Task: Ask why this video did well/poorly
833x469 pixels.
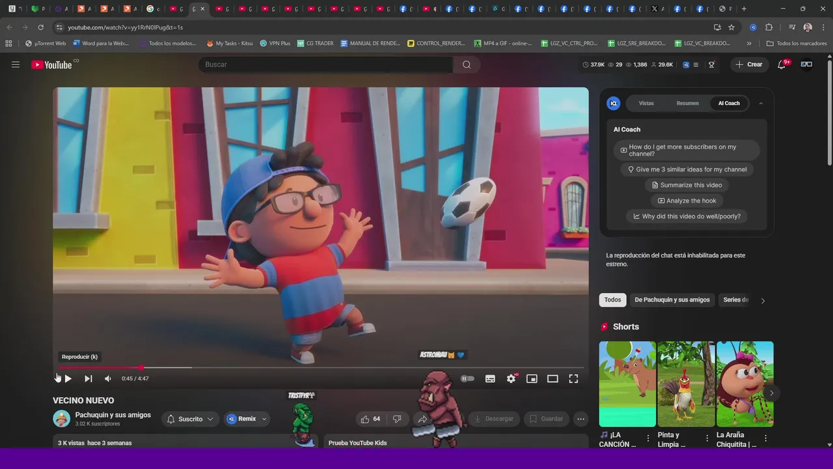Action: pos(687,216)
